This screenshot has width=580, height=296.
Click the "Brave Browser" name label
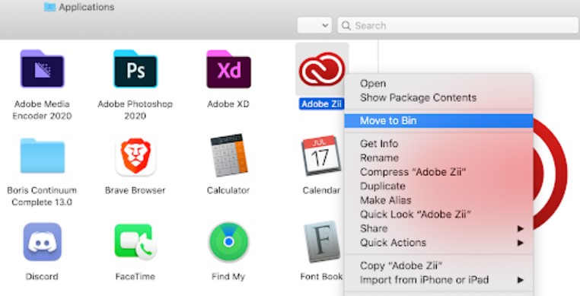135,190
